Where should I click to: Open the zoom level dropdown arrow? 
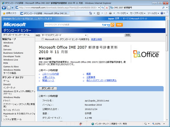pos(164,124)
